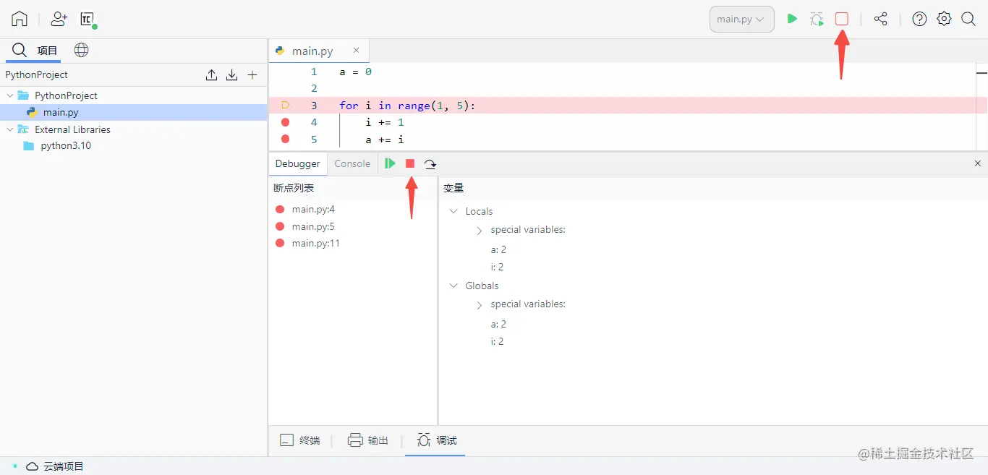Image resolution: width=988 pixels, height=475 pixels.
Task: Switch to the Debugger tab
Action: point(297,163)
